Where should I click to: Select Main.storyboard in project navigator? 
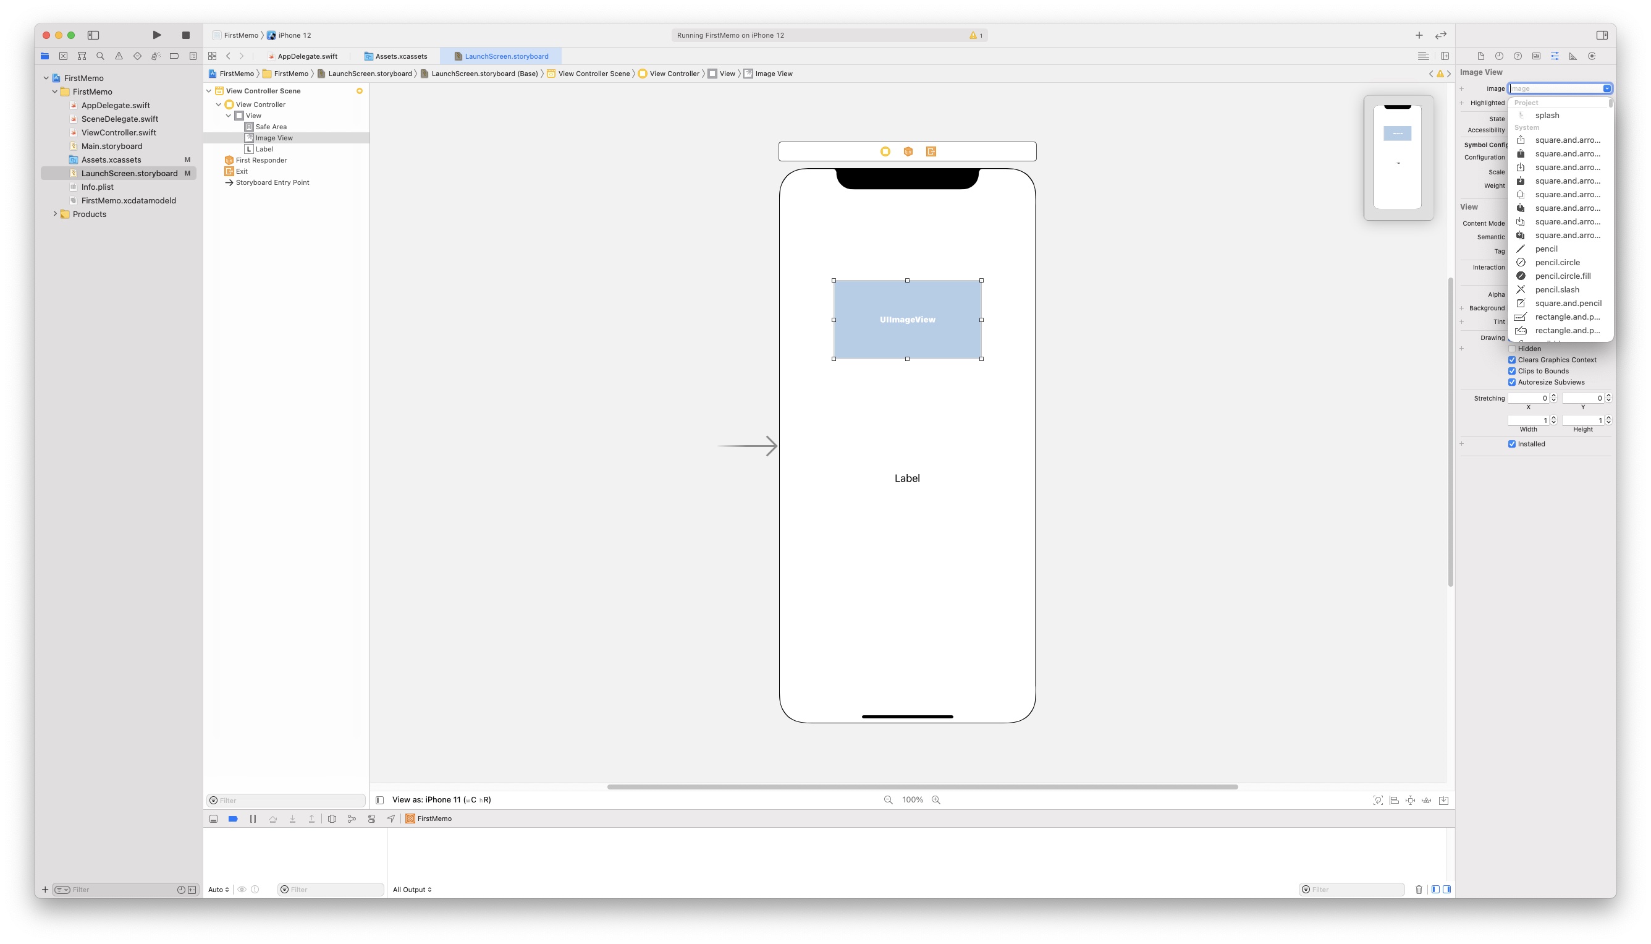pyautogui.click(x=111, y=147)
